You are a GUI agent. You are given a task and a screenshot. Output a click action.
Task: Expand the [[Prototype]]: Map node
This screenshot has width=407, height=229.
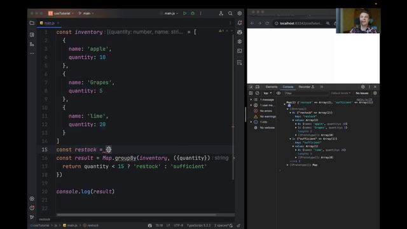[x=287, y=165]
